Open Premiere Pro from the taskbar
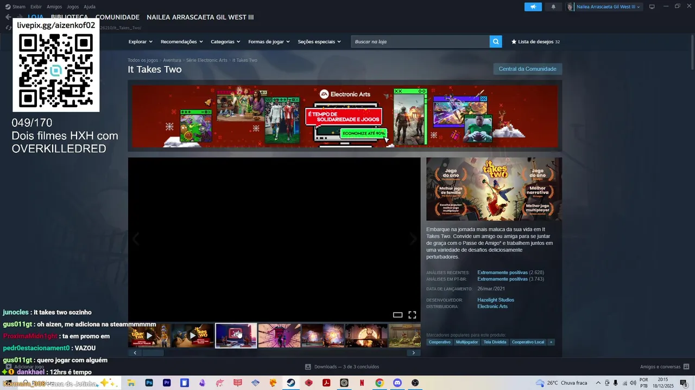Screen dimensions: 695x390 click(167, 383)
